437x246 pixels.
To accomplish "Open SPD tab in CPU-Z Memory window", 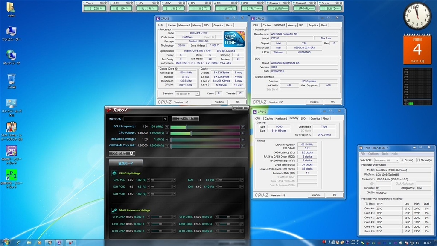I will (303, 119).
